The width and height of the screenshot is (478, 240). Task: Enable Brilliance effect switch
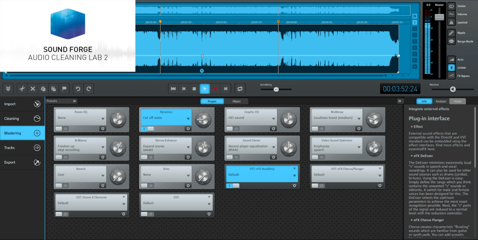(62, 157)
